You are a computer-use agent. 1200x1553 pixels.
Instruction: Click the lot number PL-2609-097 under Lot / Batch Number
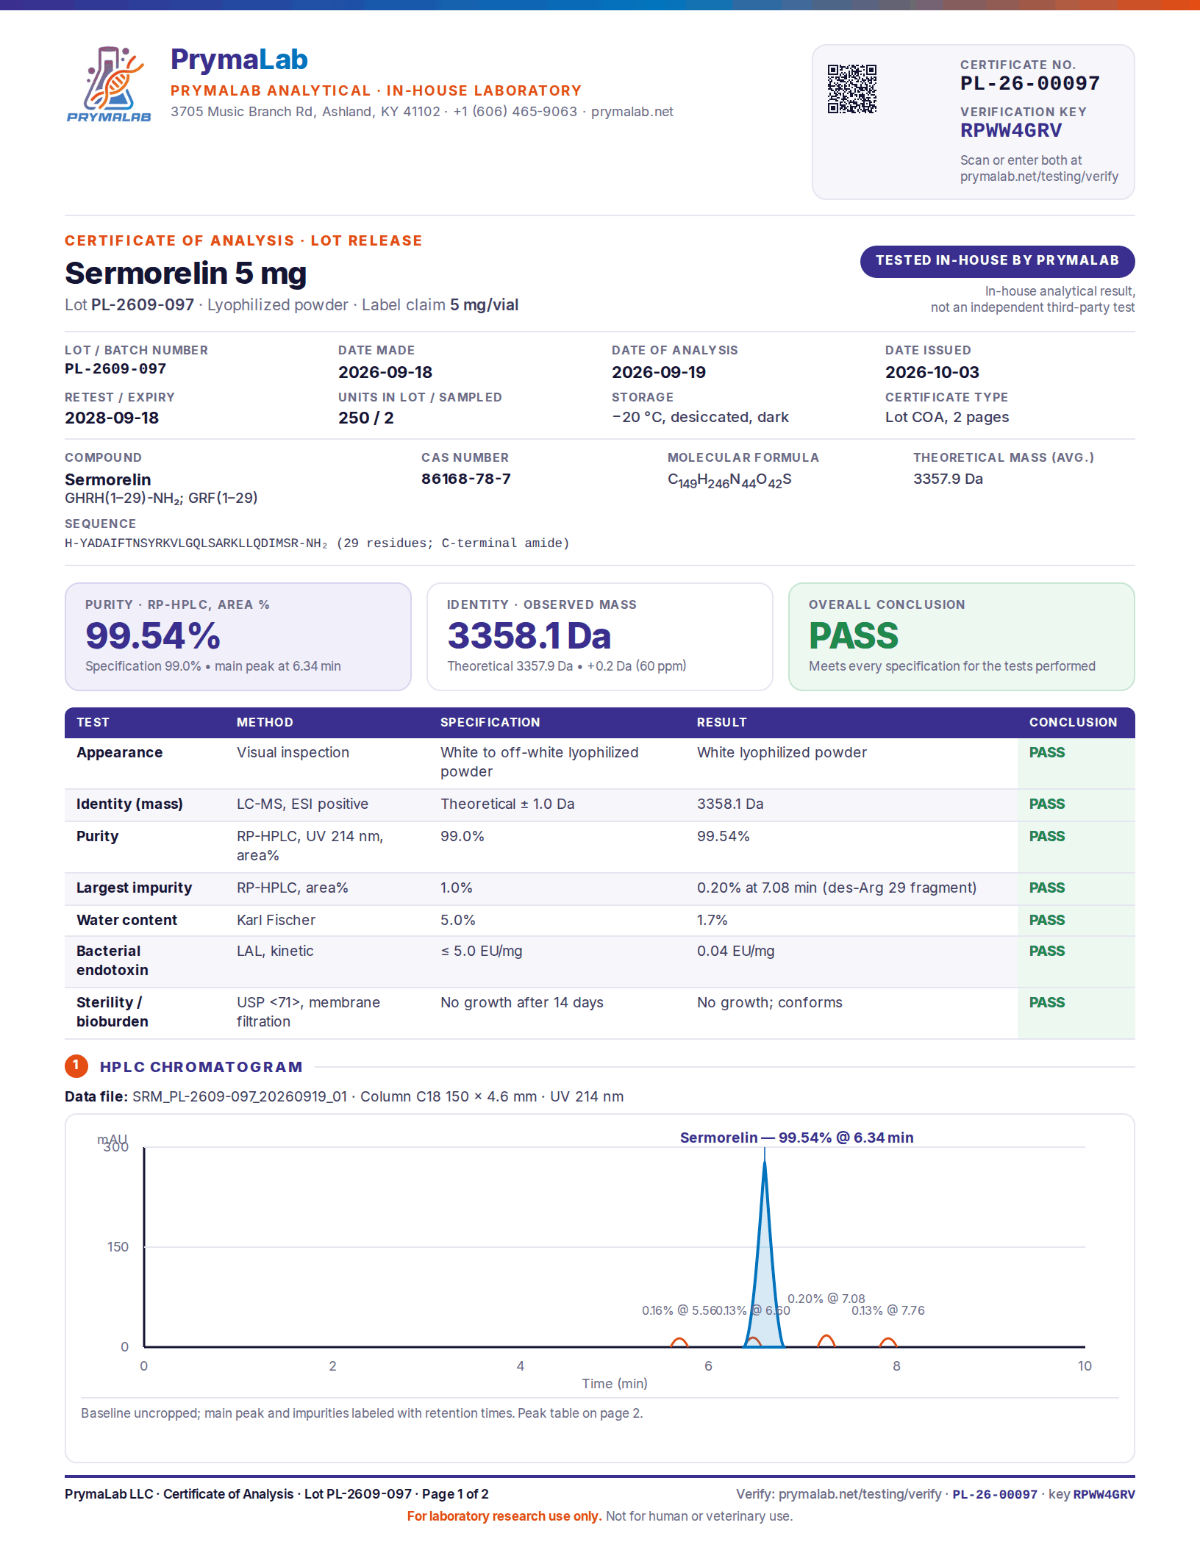point(115,369)
